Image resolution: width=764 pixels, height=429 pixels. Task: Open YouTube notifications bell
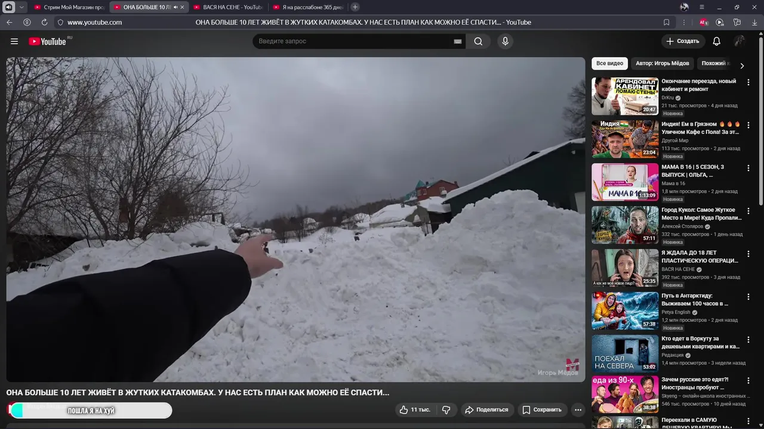pos(717,41)
